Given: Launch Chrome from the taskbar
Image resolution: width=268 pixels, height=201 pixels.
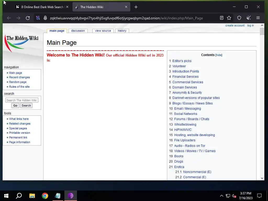Looking at the screenshot, I should pos(45,196).
